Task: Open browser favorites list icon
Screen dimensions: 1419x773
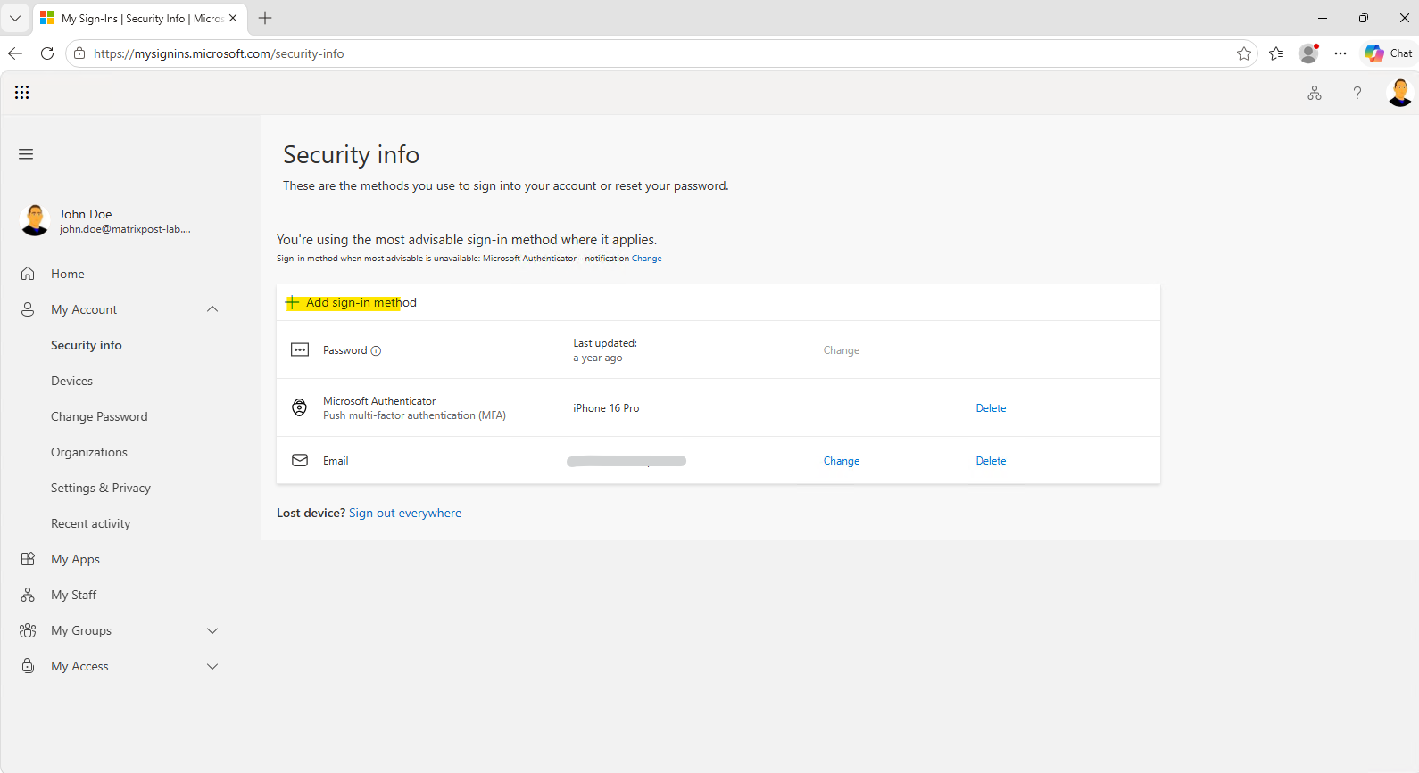Action: coord(1276,53)
